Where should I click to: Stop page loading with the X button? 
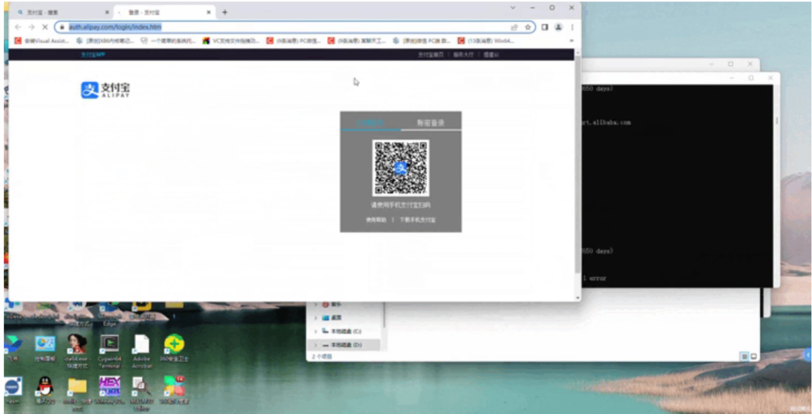click(x=44, y=27)
